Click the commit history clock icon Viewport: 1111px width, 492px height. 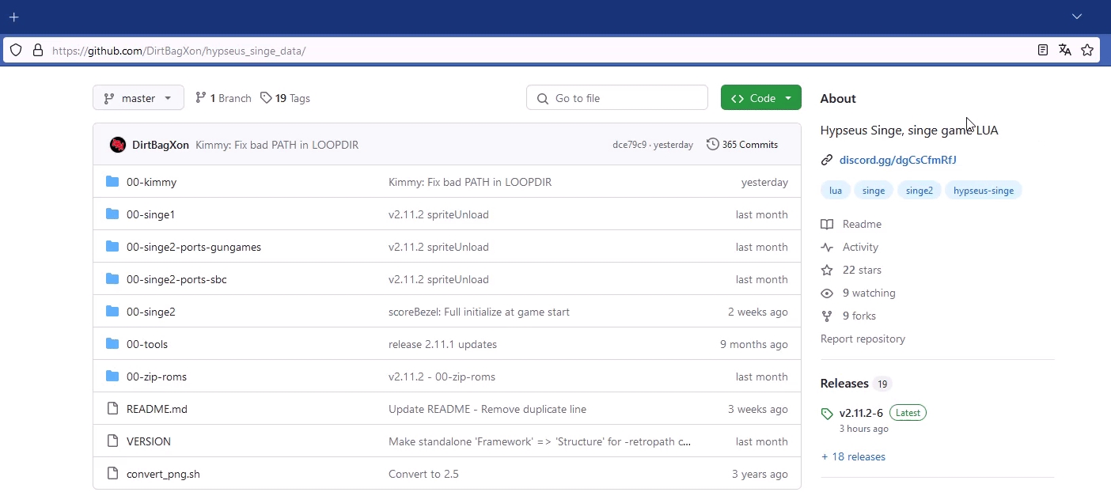712,145
